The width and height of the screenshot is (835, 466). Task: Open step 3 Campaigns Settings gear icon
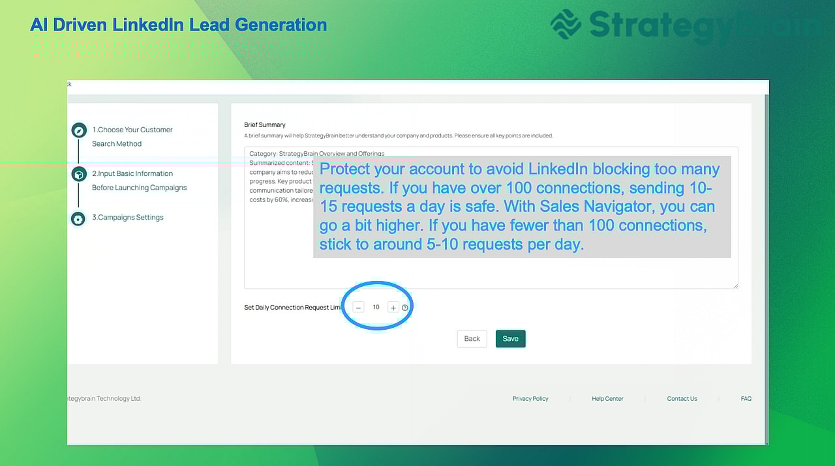pyautogui.click(x=78, y=220)
